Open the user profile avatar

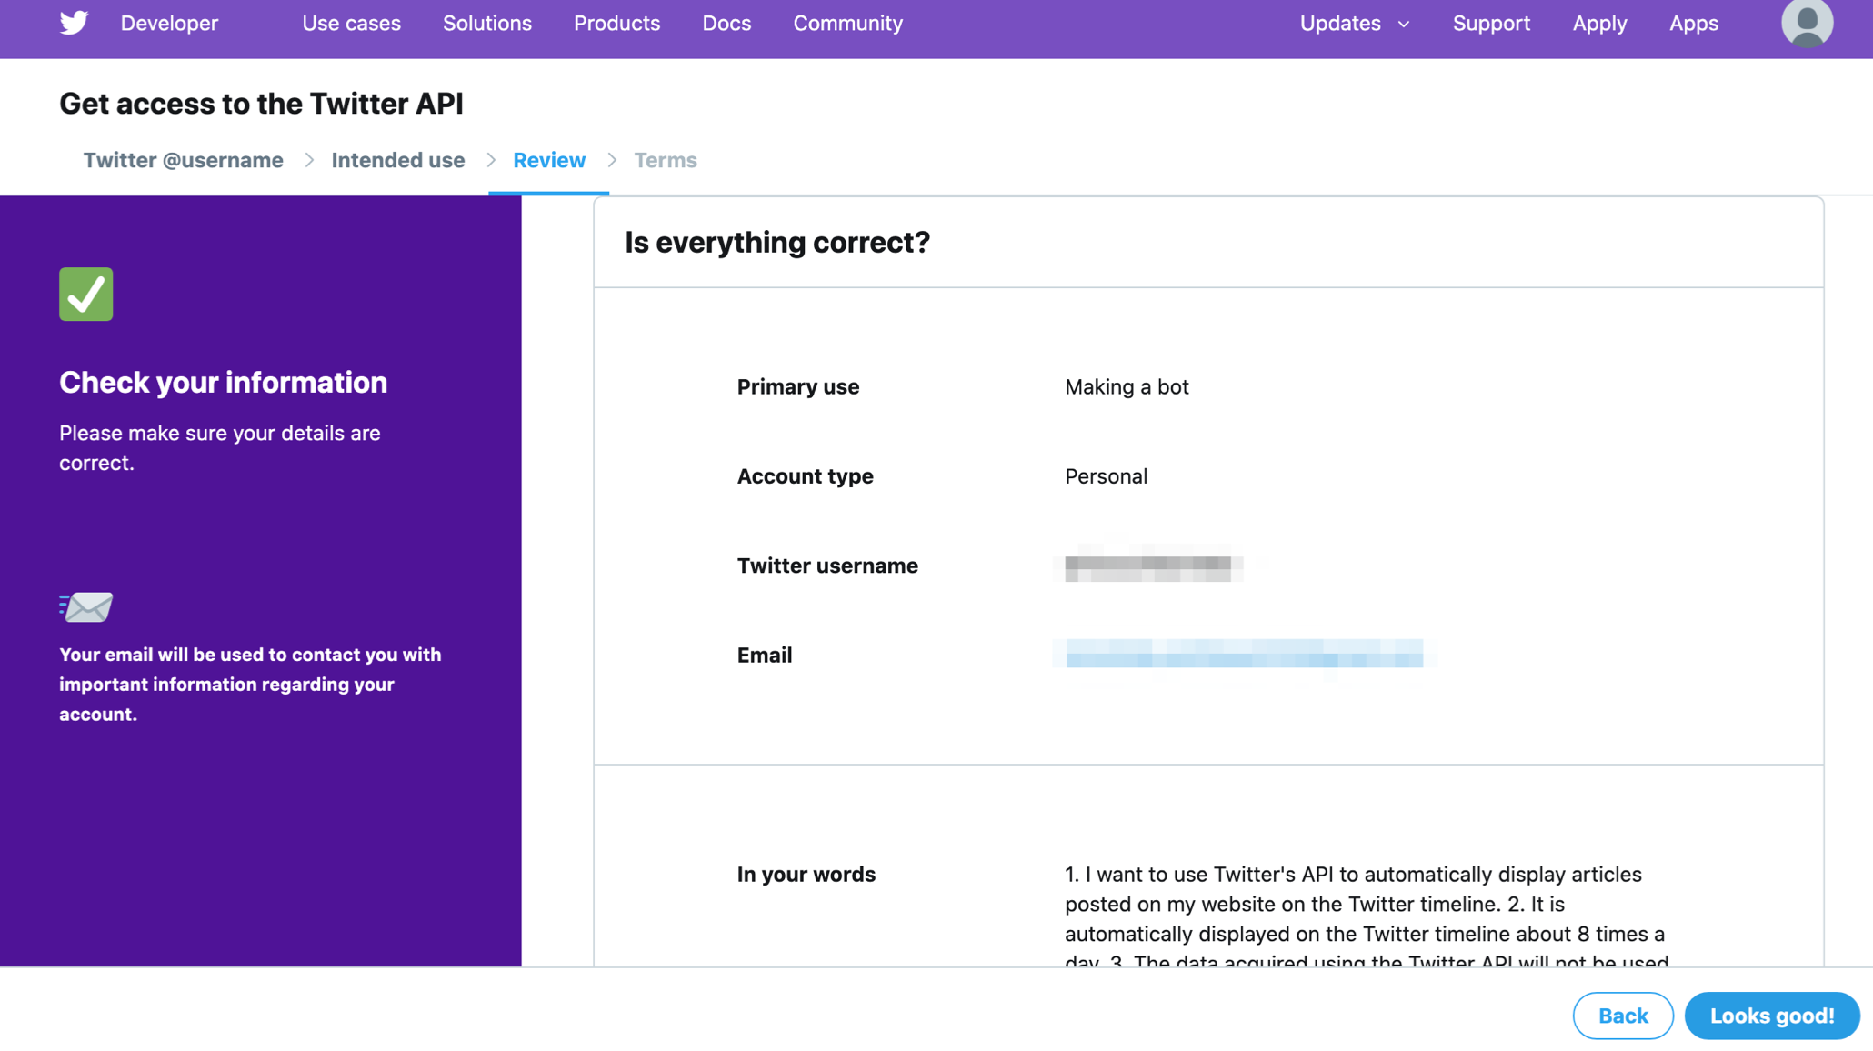tap(1807, 23)
